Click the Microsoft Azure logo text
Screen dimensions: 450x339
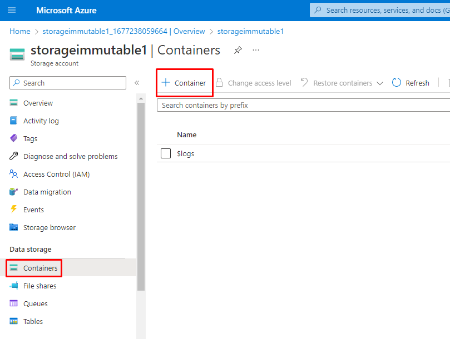tap(66, 11)
